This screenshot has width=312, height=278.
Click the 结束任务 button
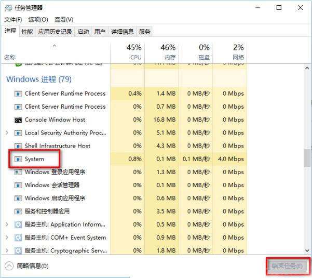pyautogui.click(x=287, y=266)
